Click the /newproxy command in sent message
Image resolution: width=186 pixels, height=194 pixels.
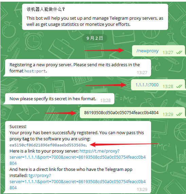tap(147, 51)
